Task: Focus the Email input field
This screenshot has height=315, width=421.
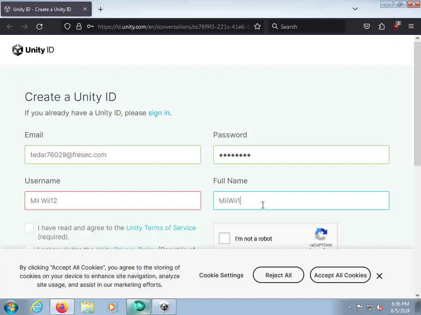Action: (113, 155)
